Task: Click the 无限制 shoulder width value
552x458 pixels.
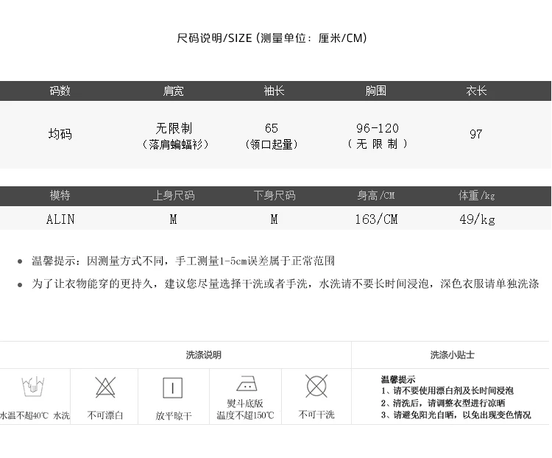Action: coord(174,128)
